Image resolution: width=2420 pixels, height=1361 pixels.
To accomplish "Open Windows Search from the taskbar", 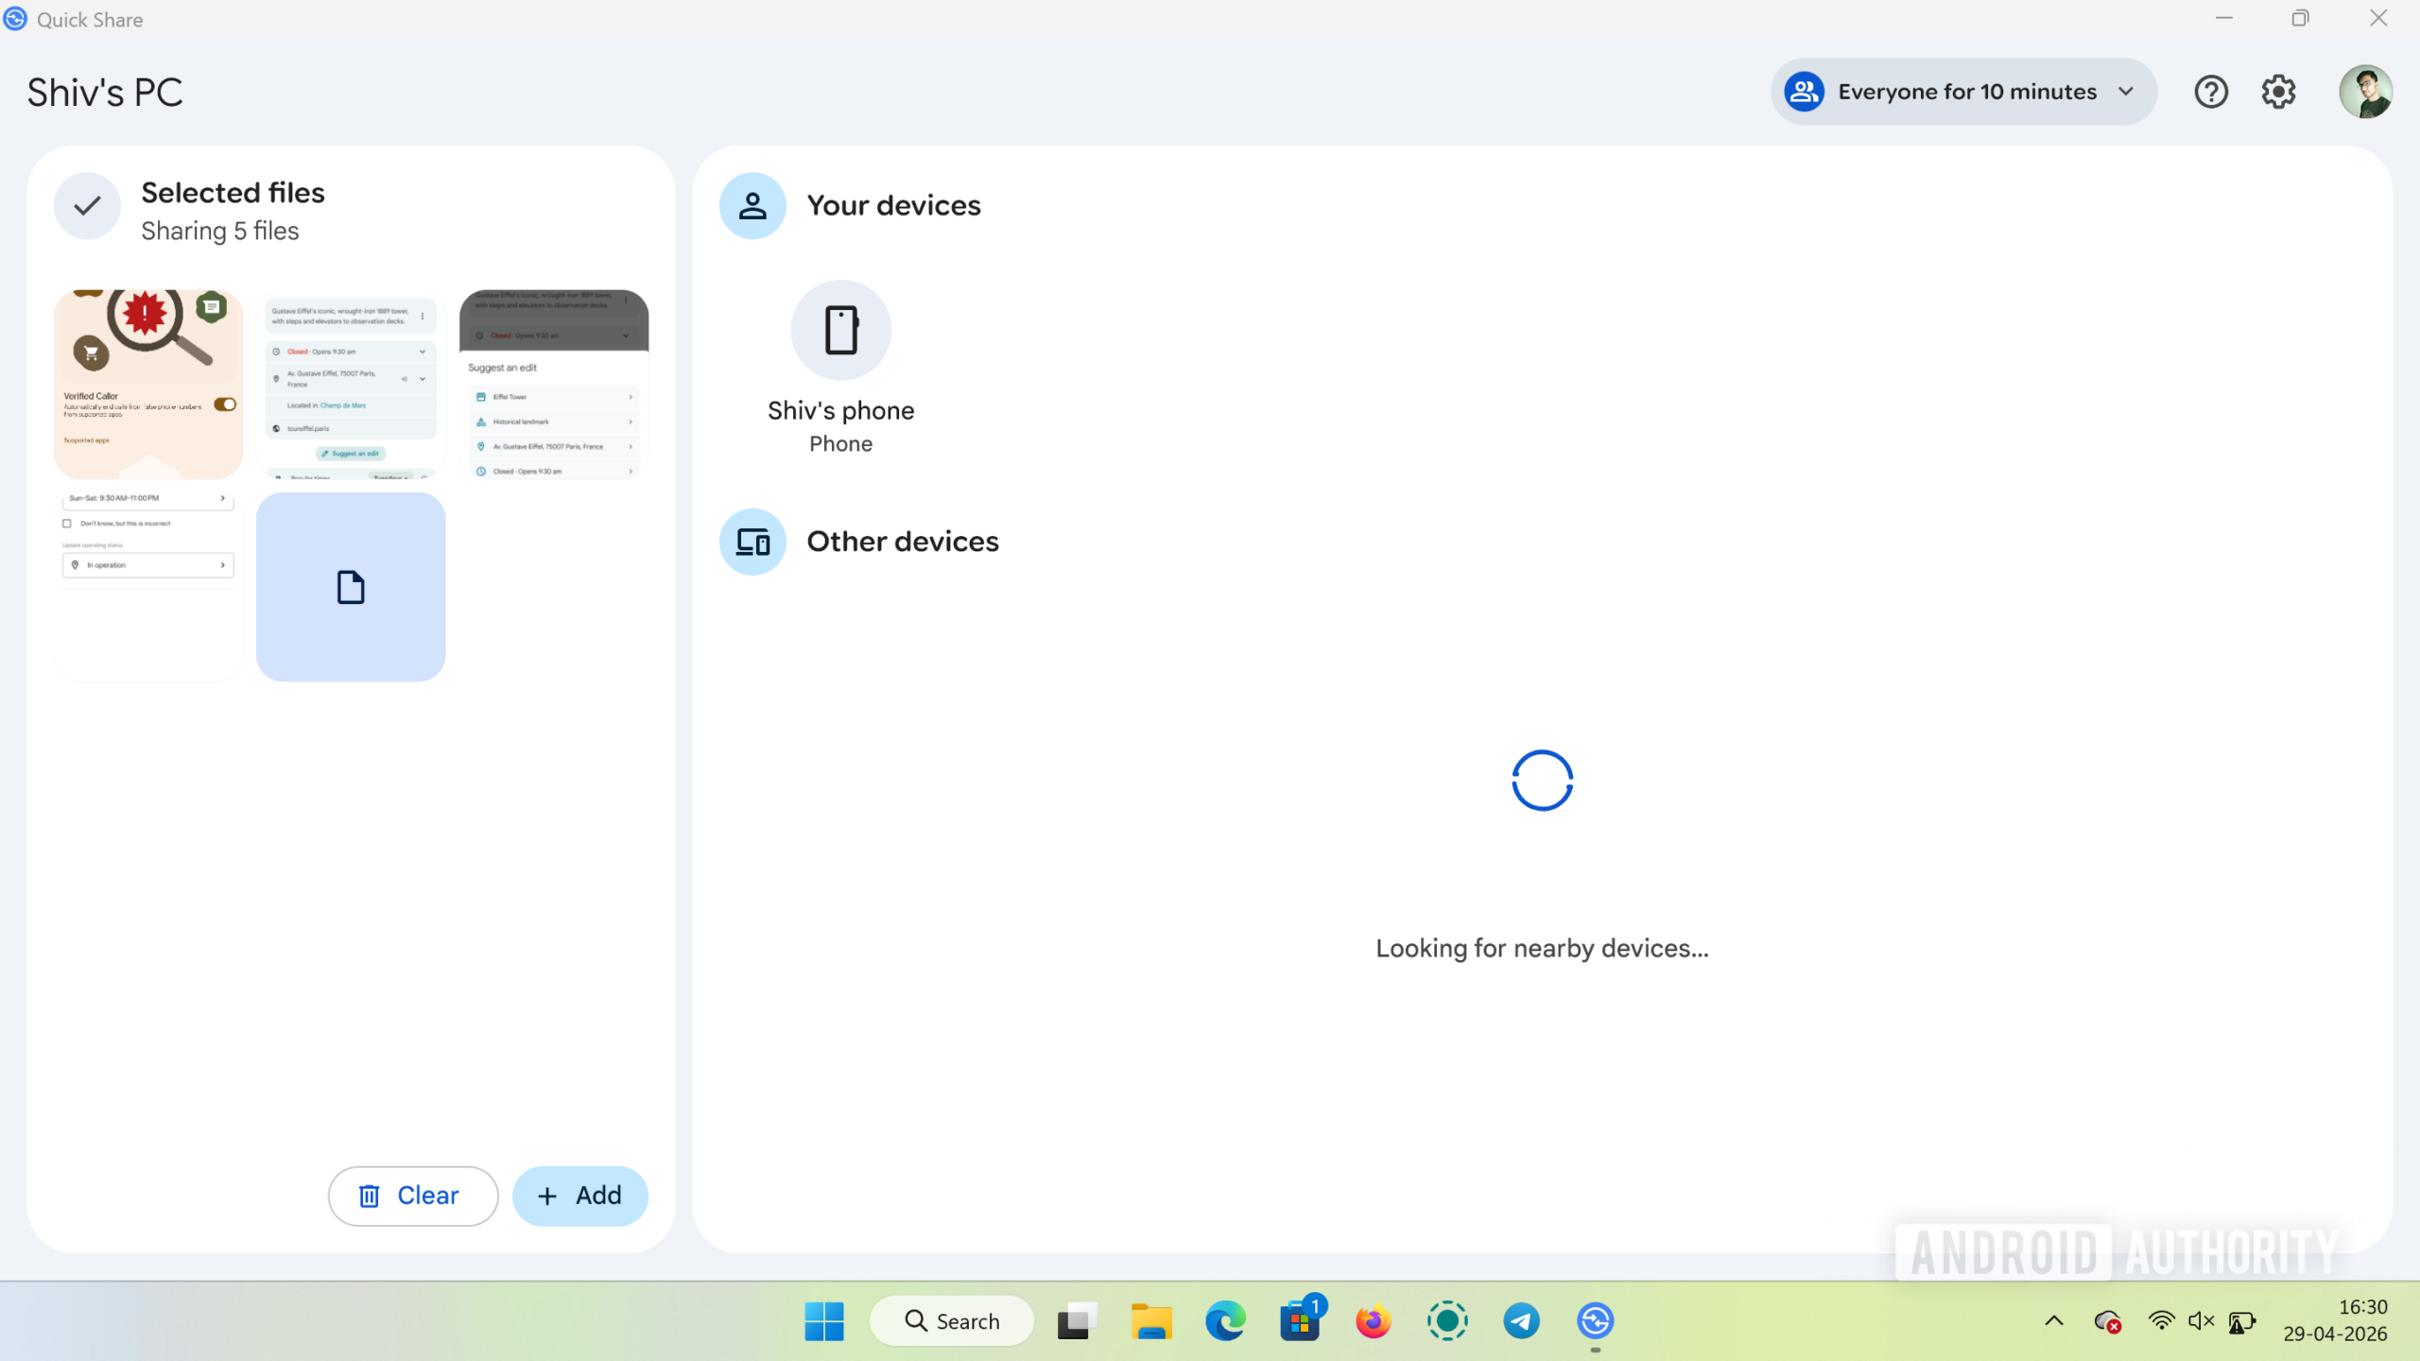I will pyautogui.click(x=951, y=1320).
